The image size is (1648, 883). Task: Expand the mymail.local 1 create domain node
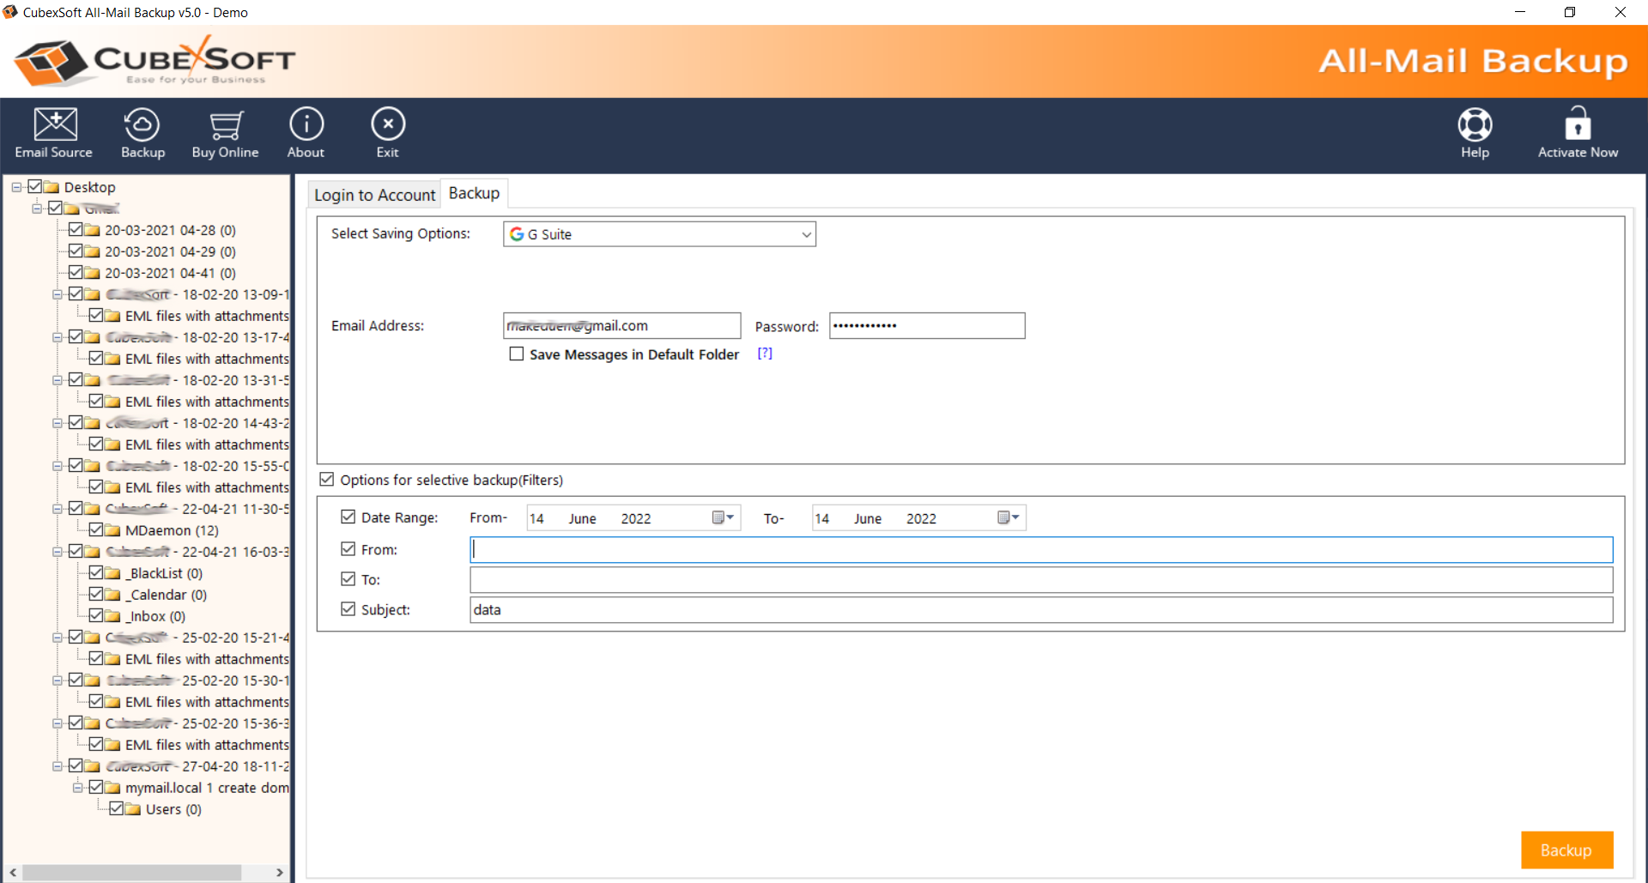(77, 787)
